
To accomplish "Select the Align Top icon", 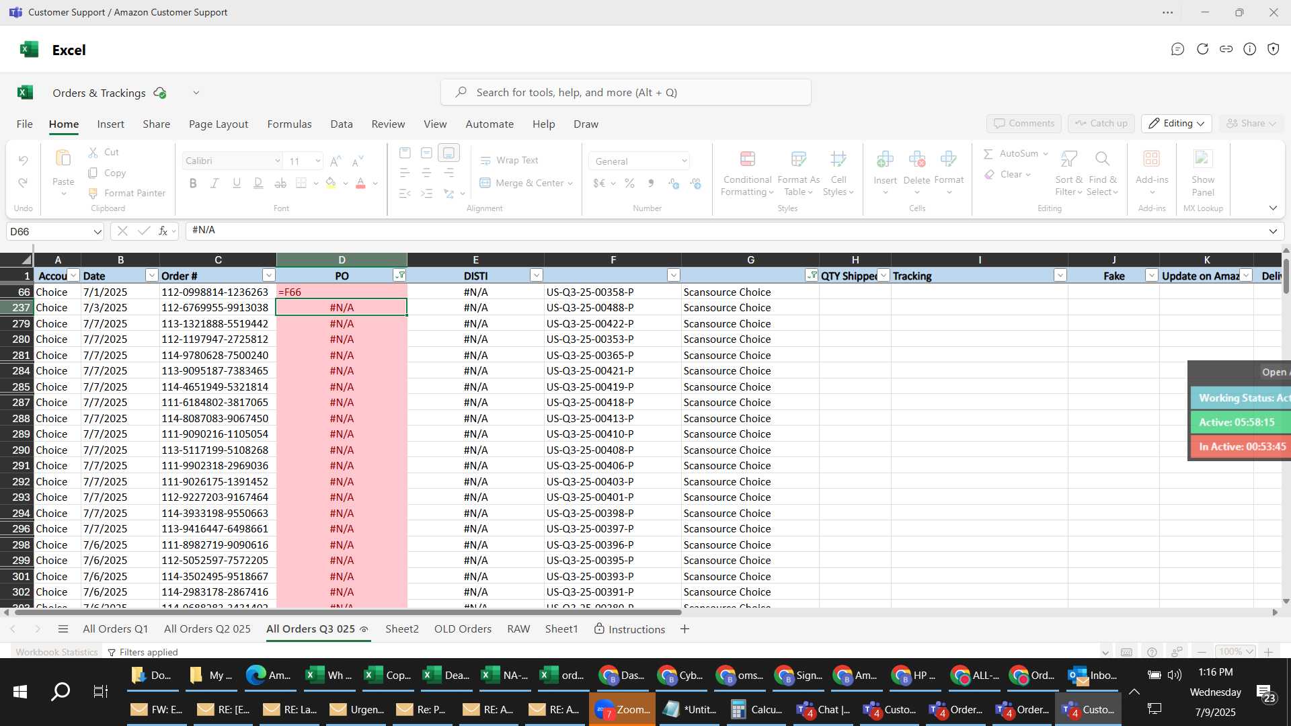I will (405, 153).
